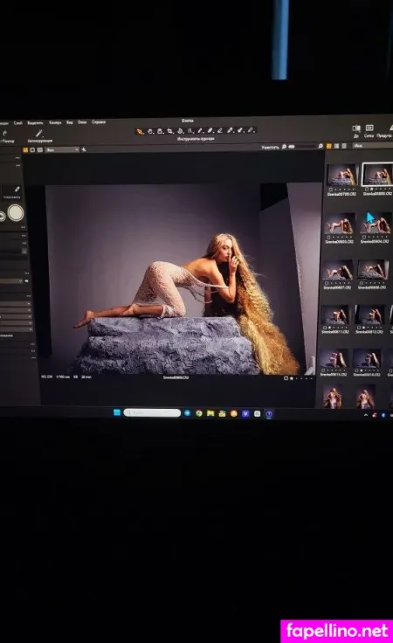
Task: Select thumbnail 00803.CR2
Action: tap(340, 224)
